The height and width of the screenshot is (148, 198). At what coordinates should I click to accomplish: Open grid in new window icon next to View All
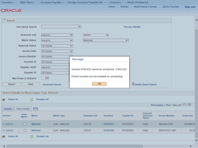184,105
